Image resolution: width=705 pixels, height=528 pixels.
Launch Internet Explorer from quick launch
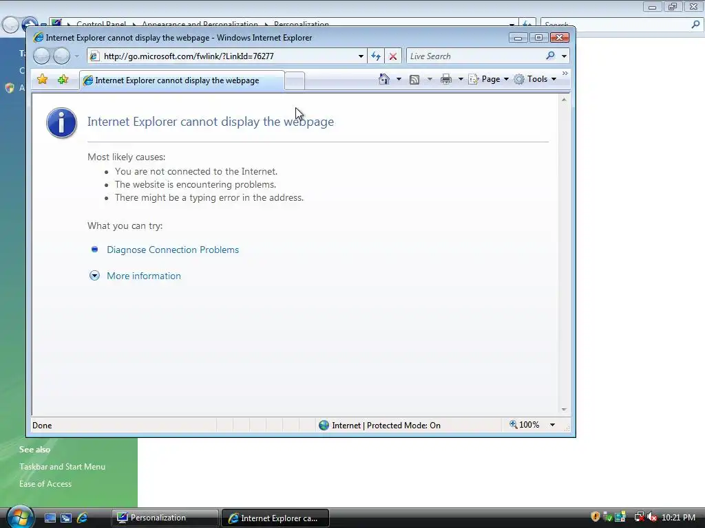(x=83, y=518)
